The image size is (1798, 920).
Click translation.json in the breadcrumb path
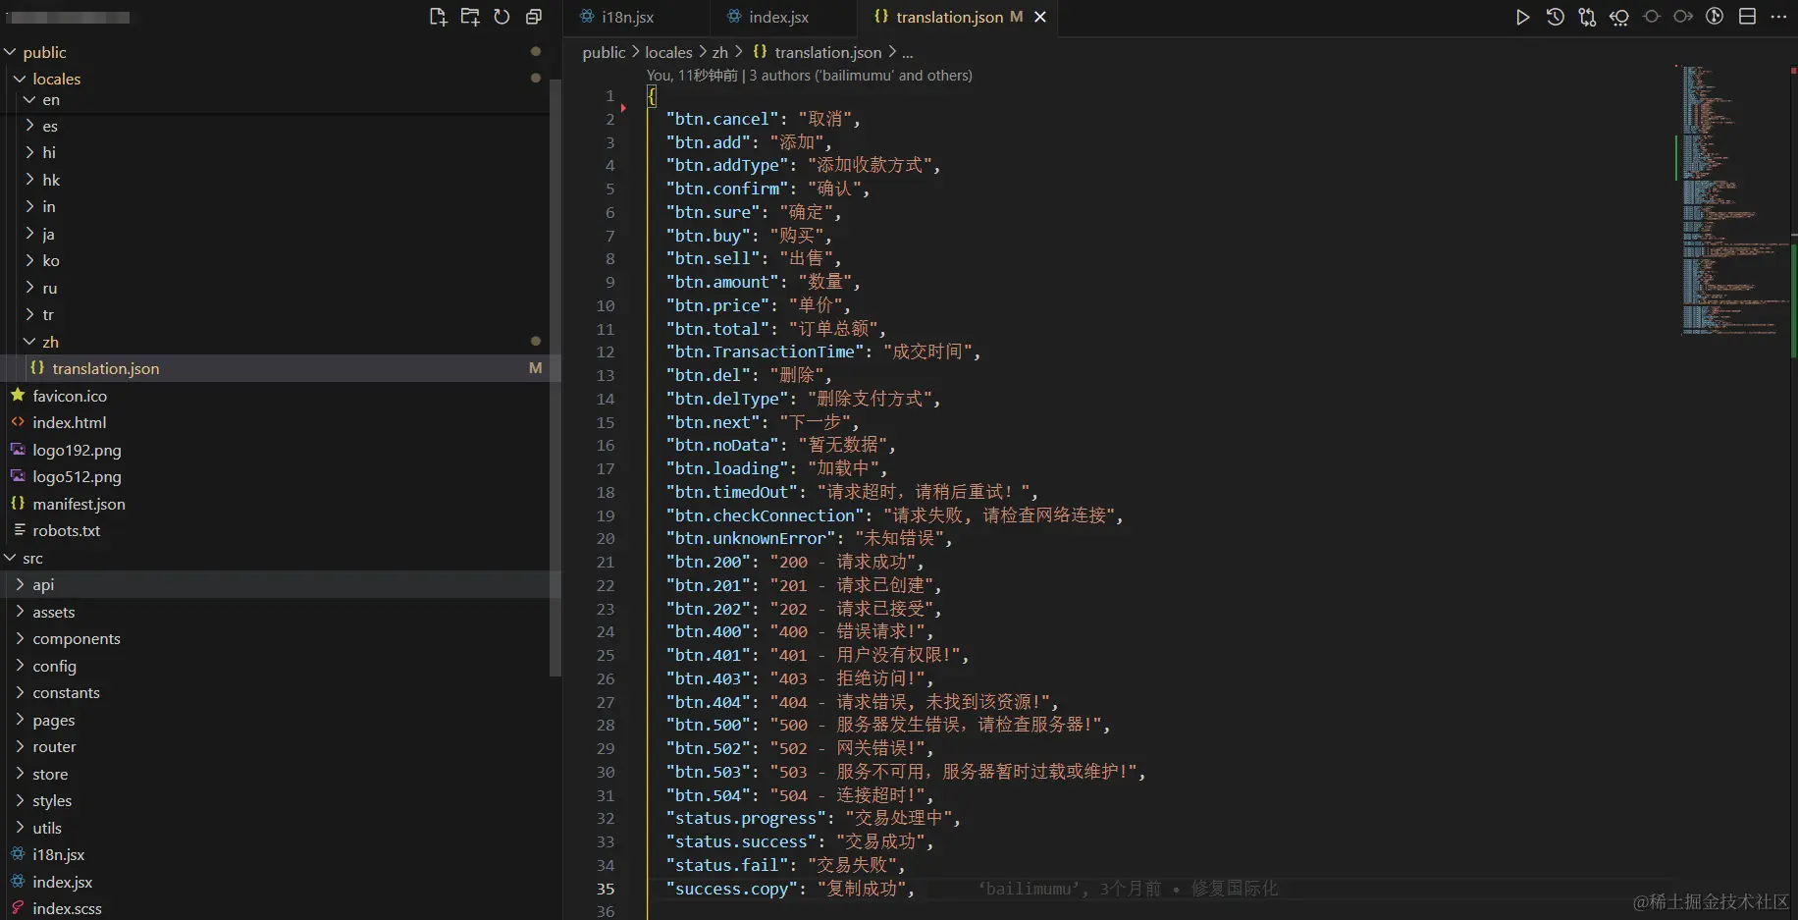pyautogui.click(x=827, y=52)
